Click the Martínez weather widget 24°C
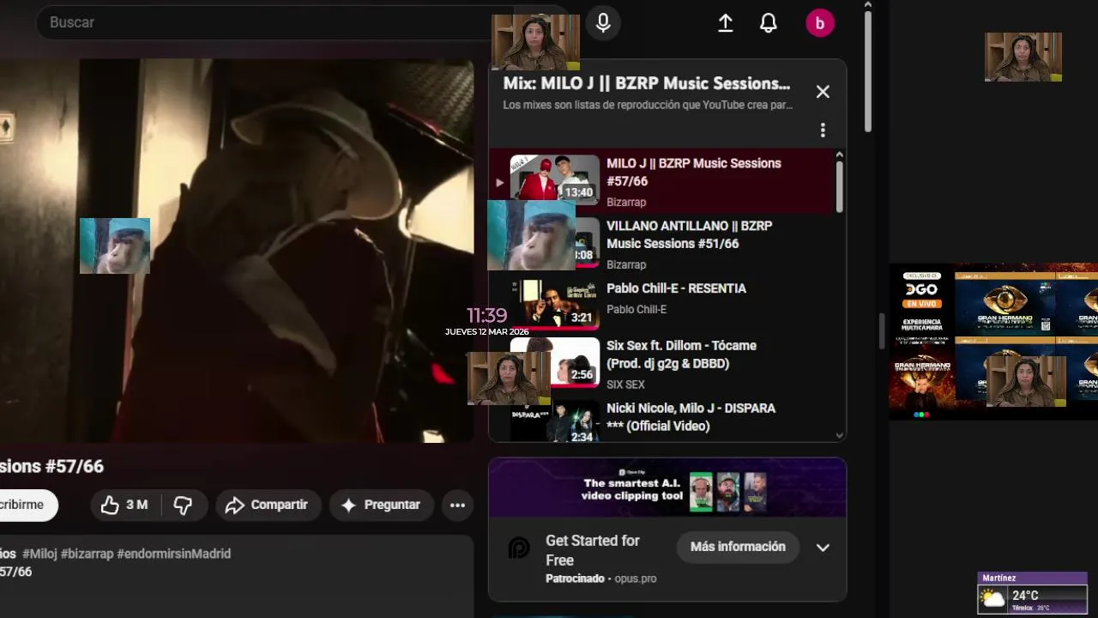 coord(1033,593)
